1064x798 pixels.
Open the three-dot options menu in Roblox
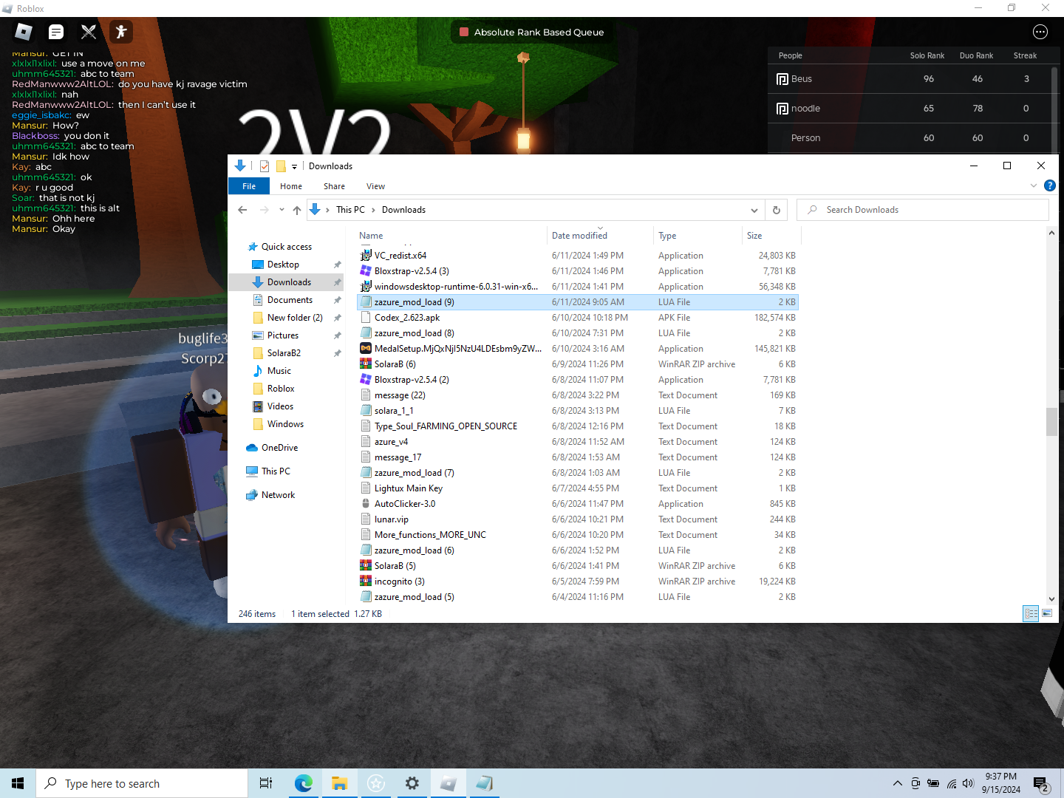pos(1040,32)
